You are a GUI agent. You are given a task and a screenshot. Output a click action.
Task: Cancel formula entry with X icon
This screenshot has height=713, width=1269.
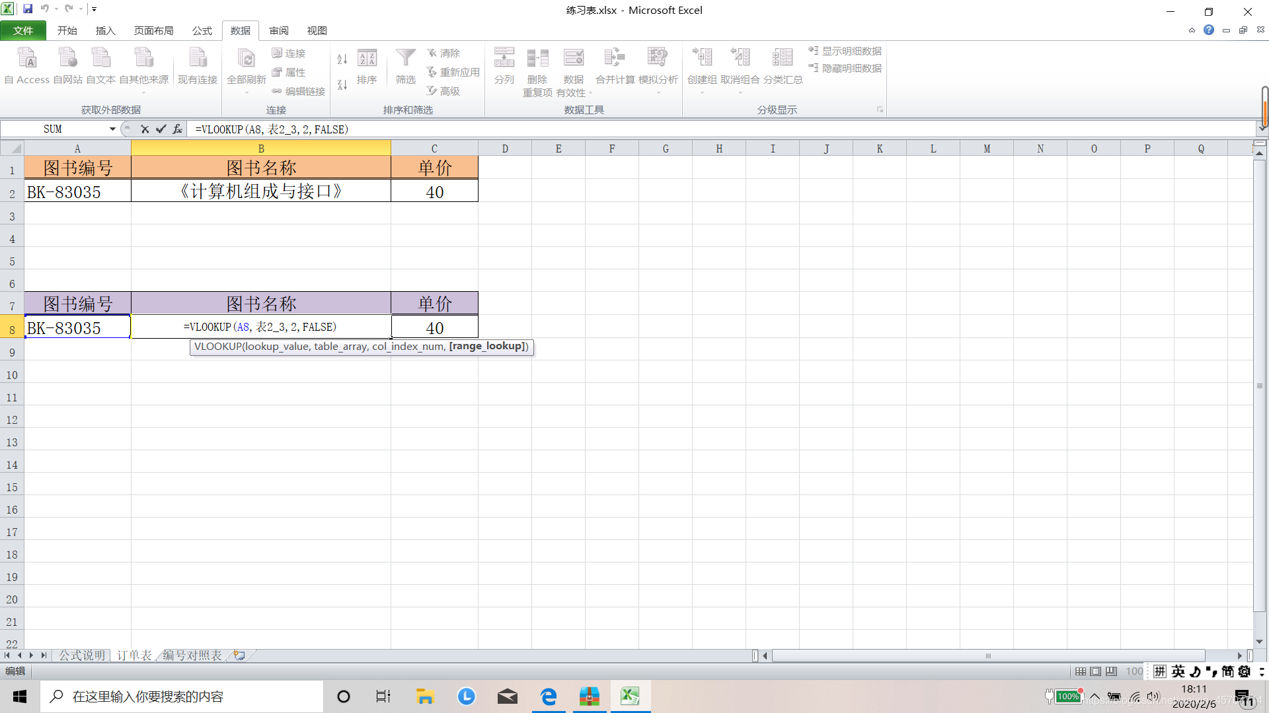145,129
